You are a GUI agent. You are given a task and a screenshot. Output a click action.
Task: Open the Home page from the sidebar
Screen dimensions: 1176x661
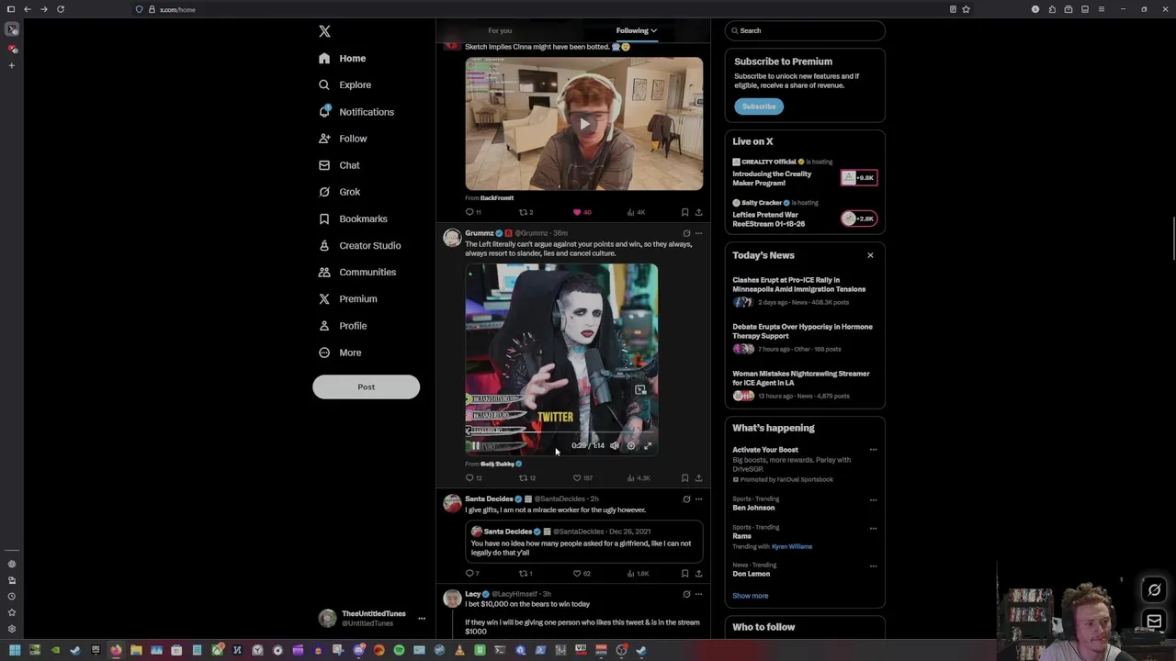[x=342, y=58]
